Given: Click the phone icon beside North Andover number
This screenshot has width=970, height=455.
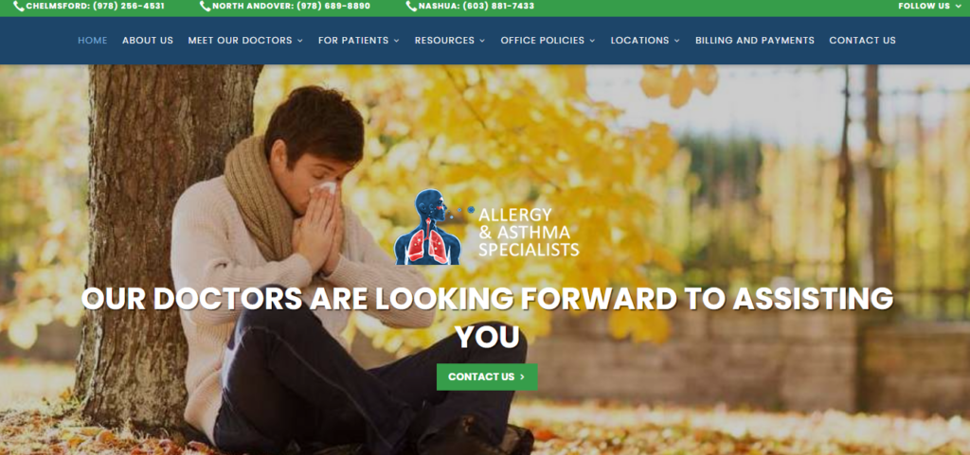Looking at the screenshot, I should point(205,7).
